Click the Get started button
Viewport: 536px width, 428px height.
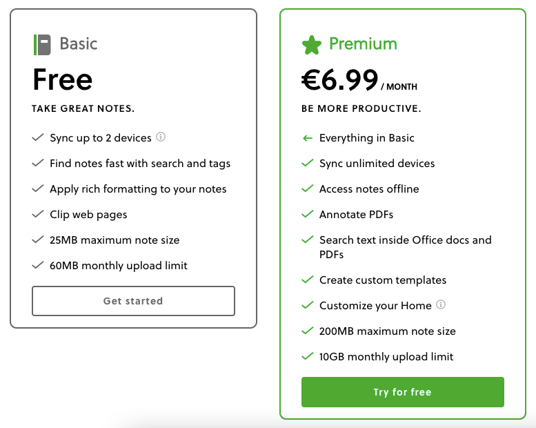(x=133, y=301)
